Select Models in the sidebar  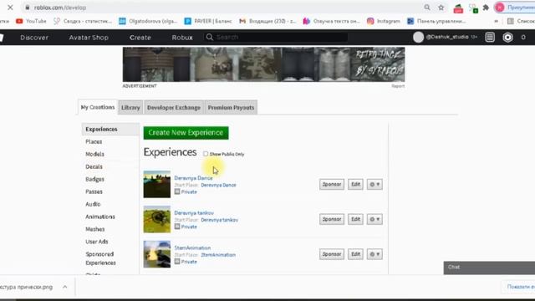point(94,154)
